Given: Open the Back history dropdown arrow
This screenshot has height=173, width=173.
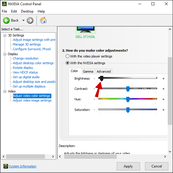Looking at the screenshot, I should 23,20.
